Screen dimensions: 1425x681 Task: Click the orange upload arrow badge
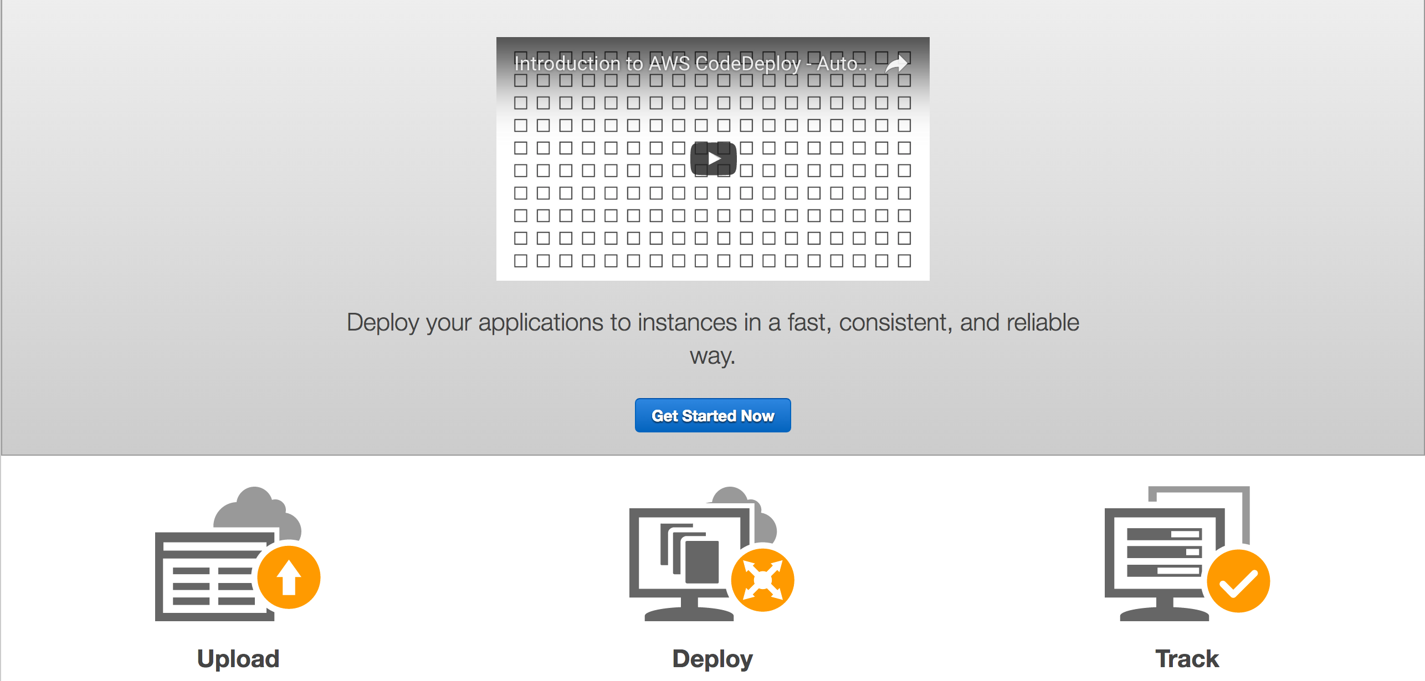(x=289, y=576)
